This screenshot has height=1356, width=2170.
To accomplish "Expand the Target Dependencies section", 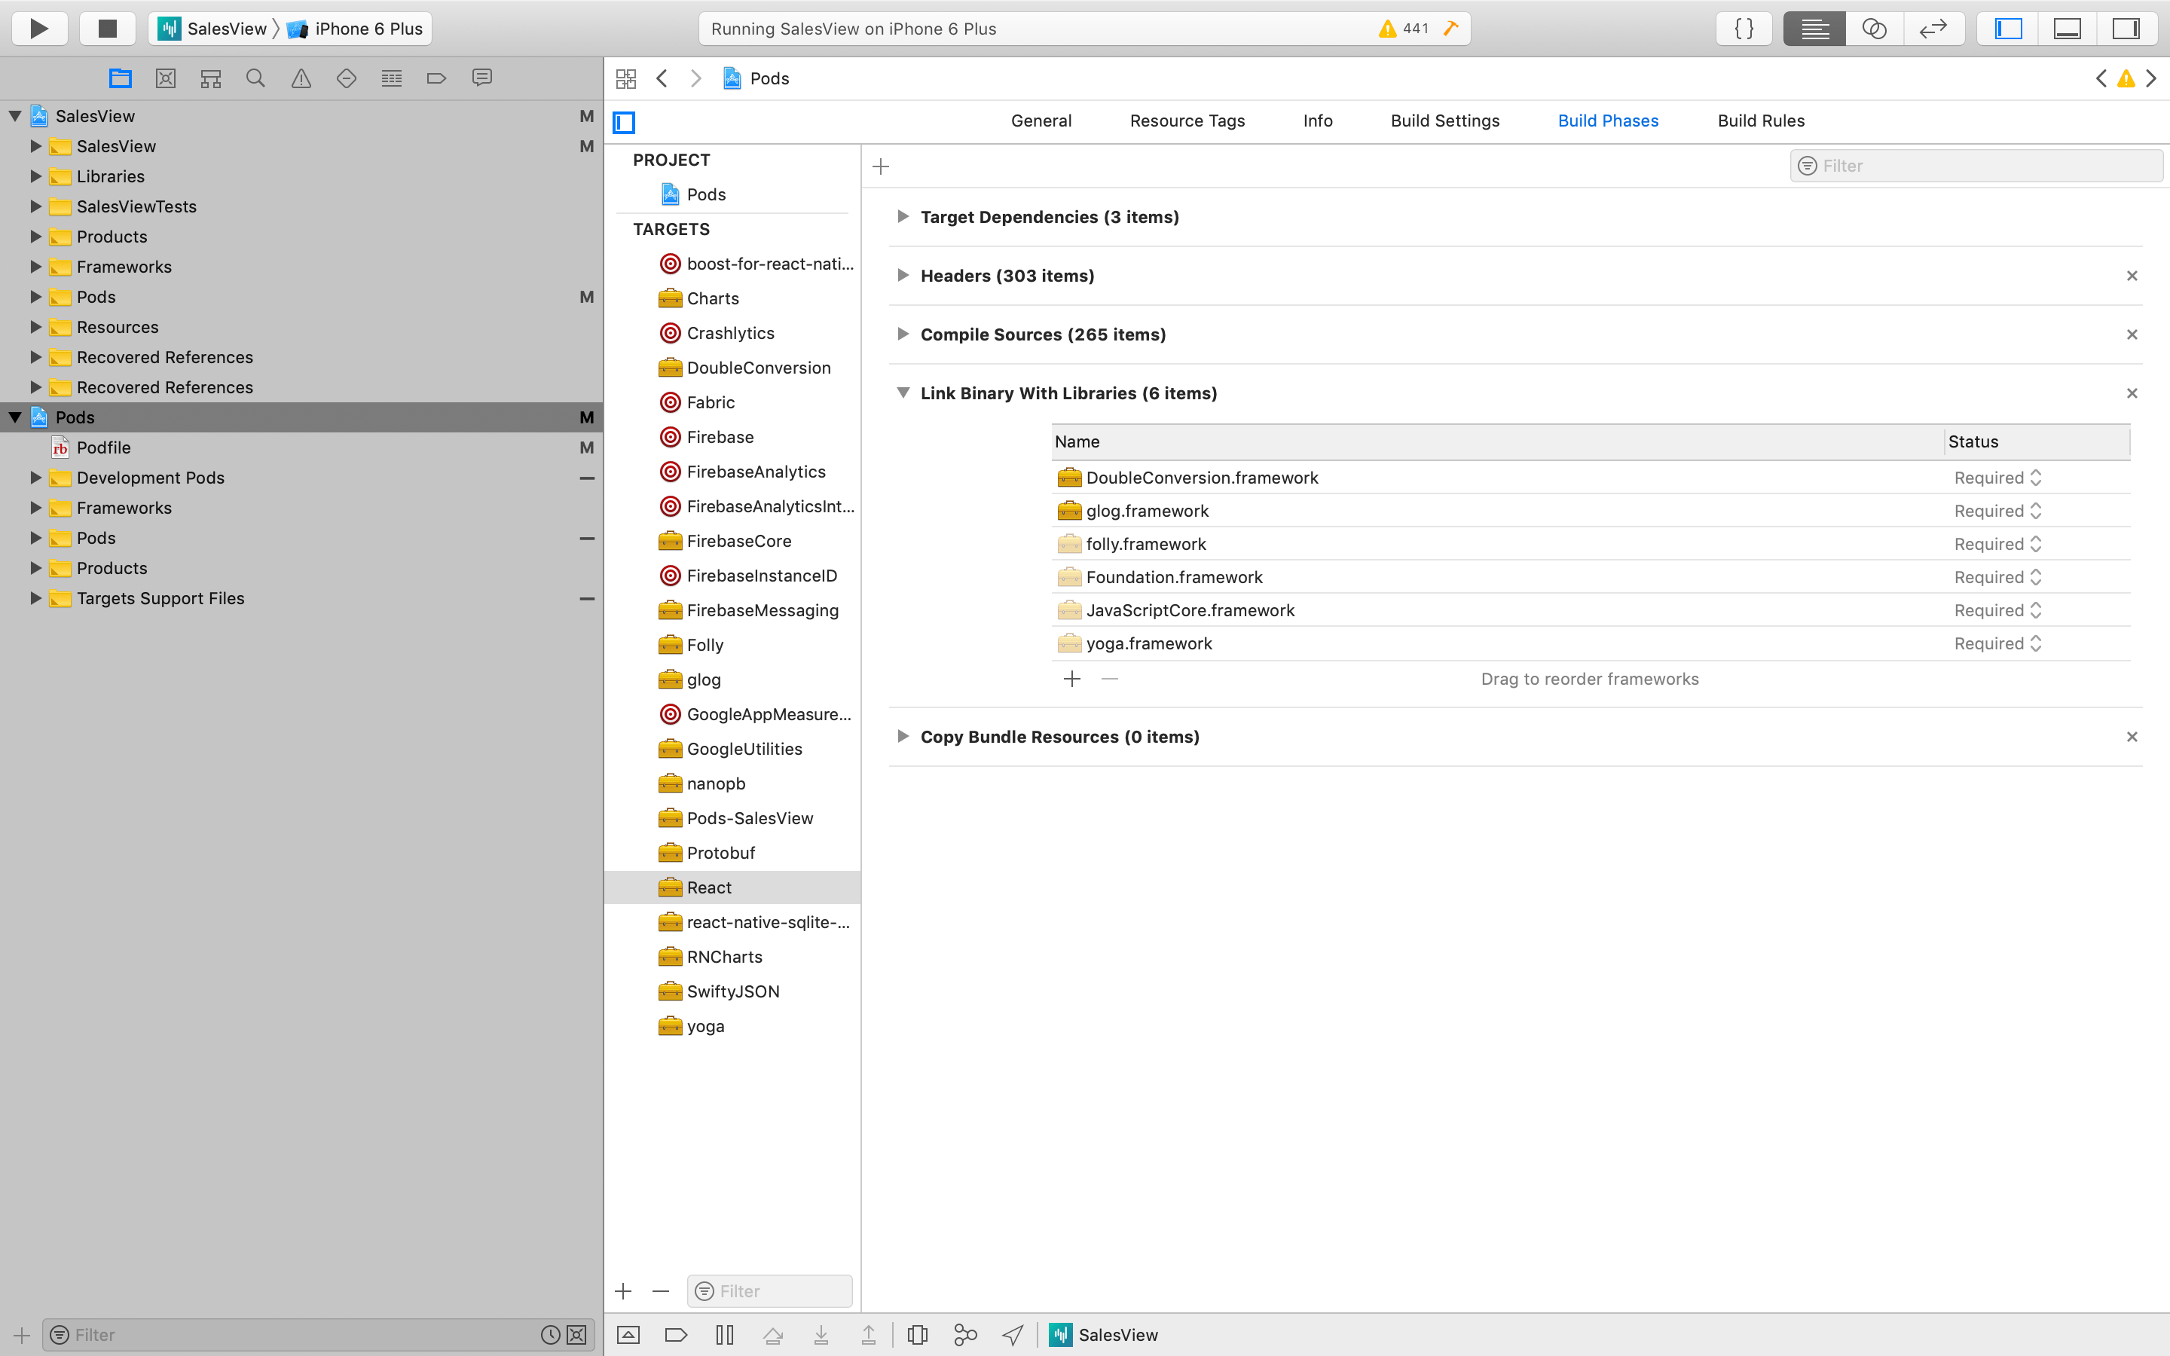I will click(x=903, y=216).
